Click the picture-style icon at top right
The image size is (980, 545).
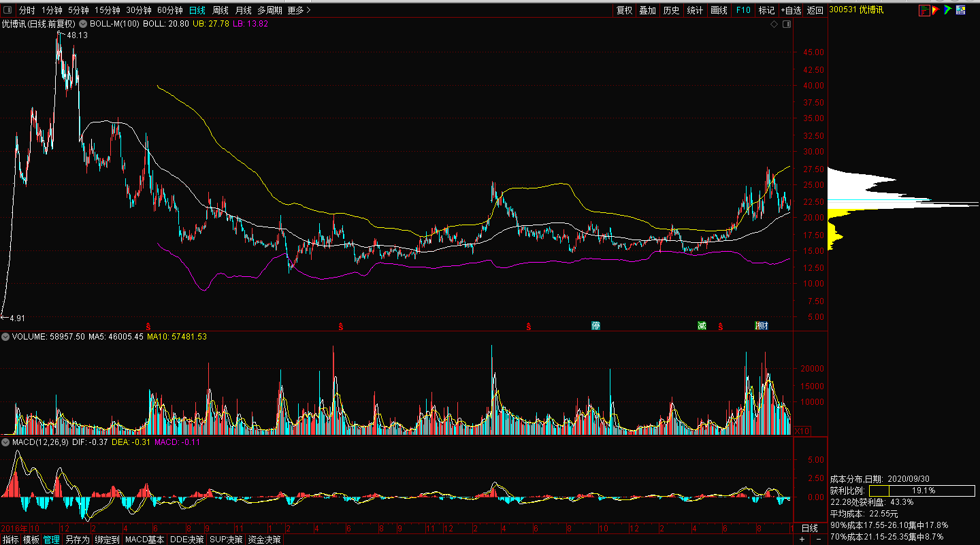pos(961,10)
